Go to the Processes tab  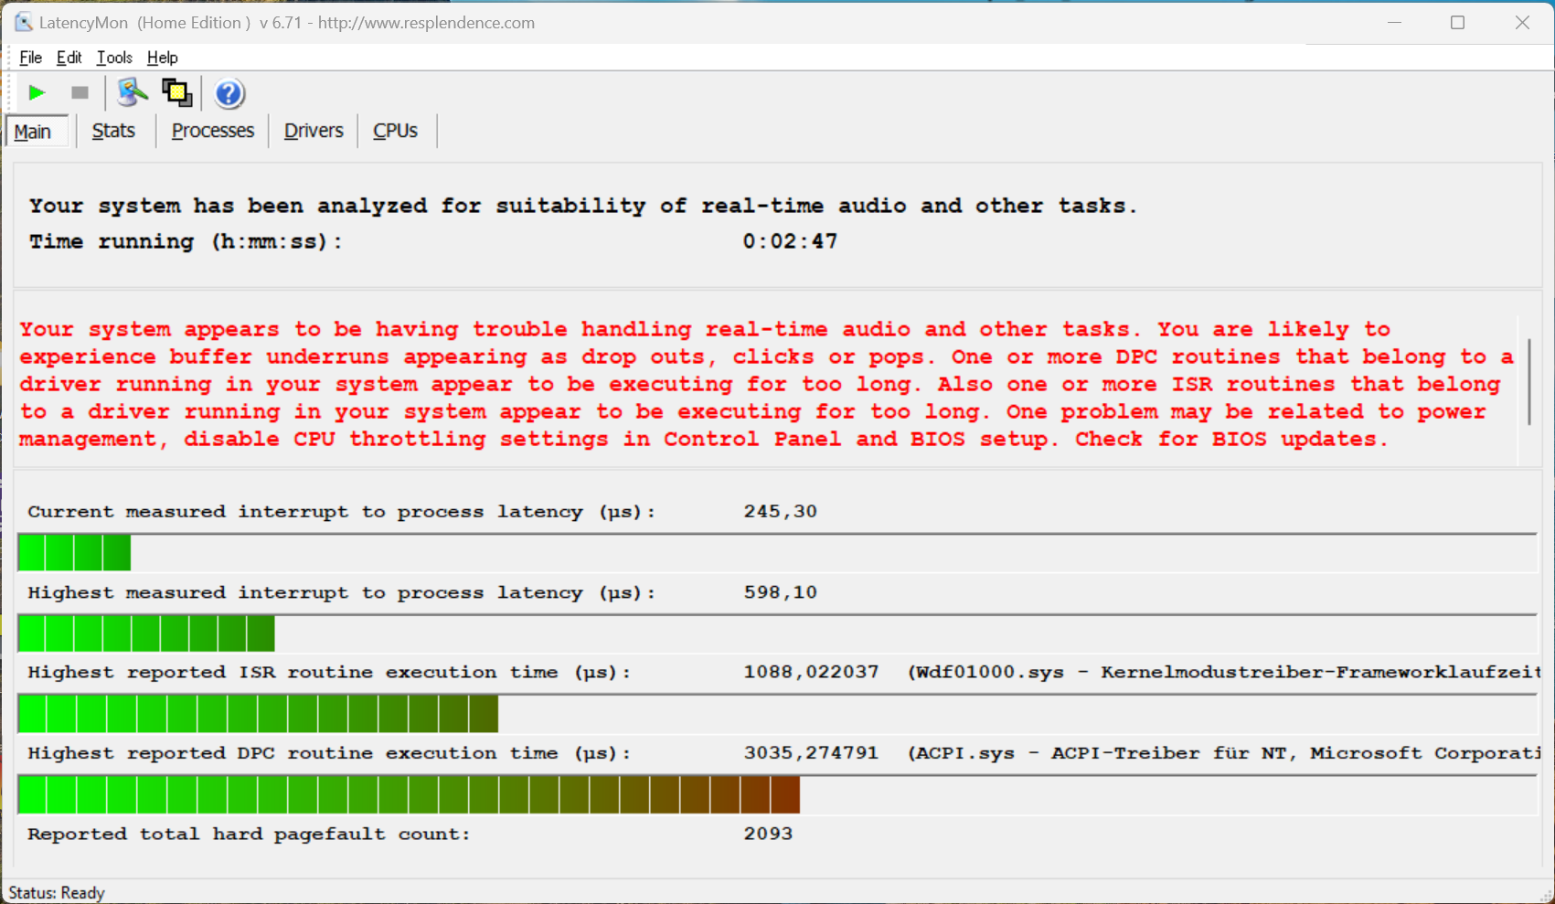212,131
